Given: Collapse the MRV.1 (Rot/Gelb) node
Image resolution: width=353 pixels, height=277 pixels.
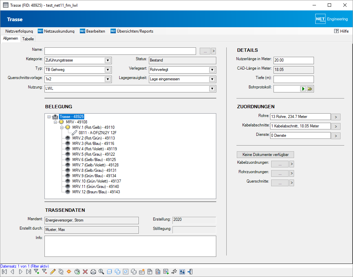Looking at the screenshot, I should tap(62, 127).
